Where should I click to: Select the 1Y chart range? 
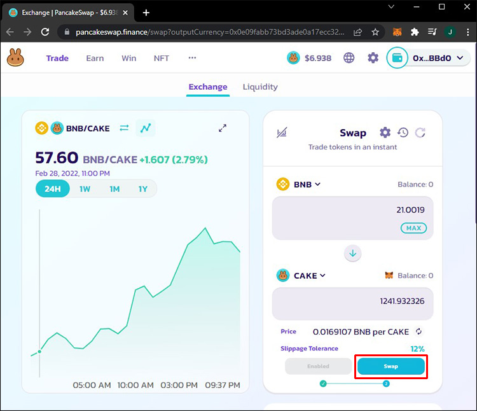[143, 189]
